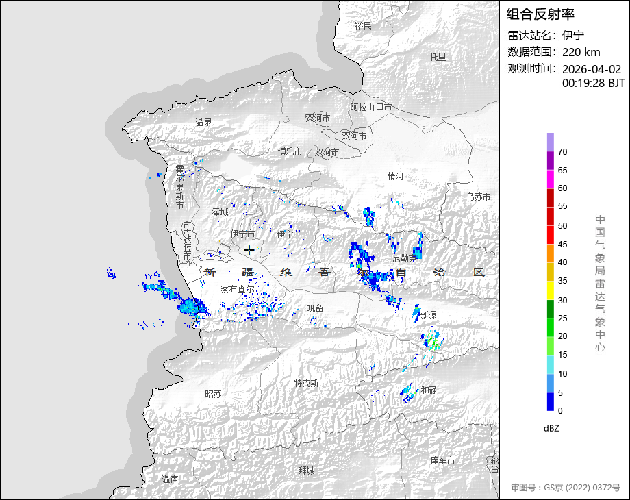
Task: Click the 察布查尔 map label
Action: click(x=238, y=290)
